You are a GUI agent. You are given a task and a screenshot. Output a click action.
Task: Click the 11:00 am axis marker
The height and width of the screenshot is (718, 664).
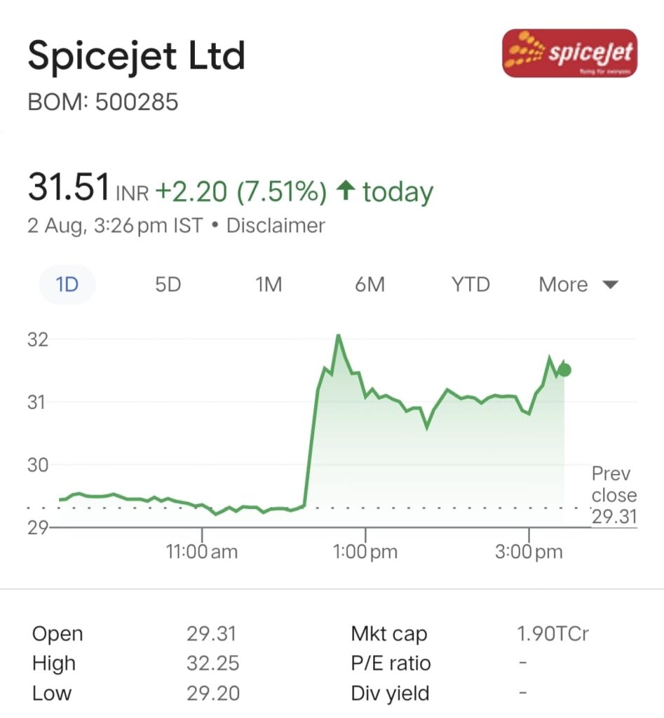202,551
